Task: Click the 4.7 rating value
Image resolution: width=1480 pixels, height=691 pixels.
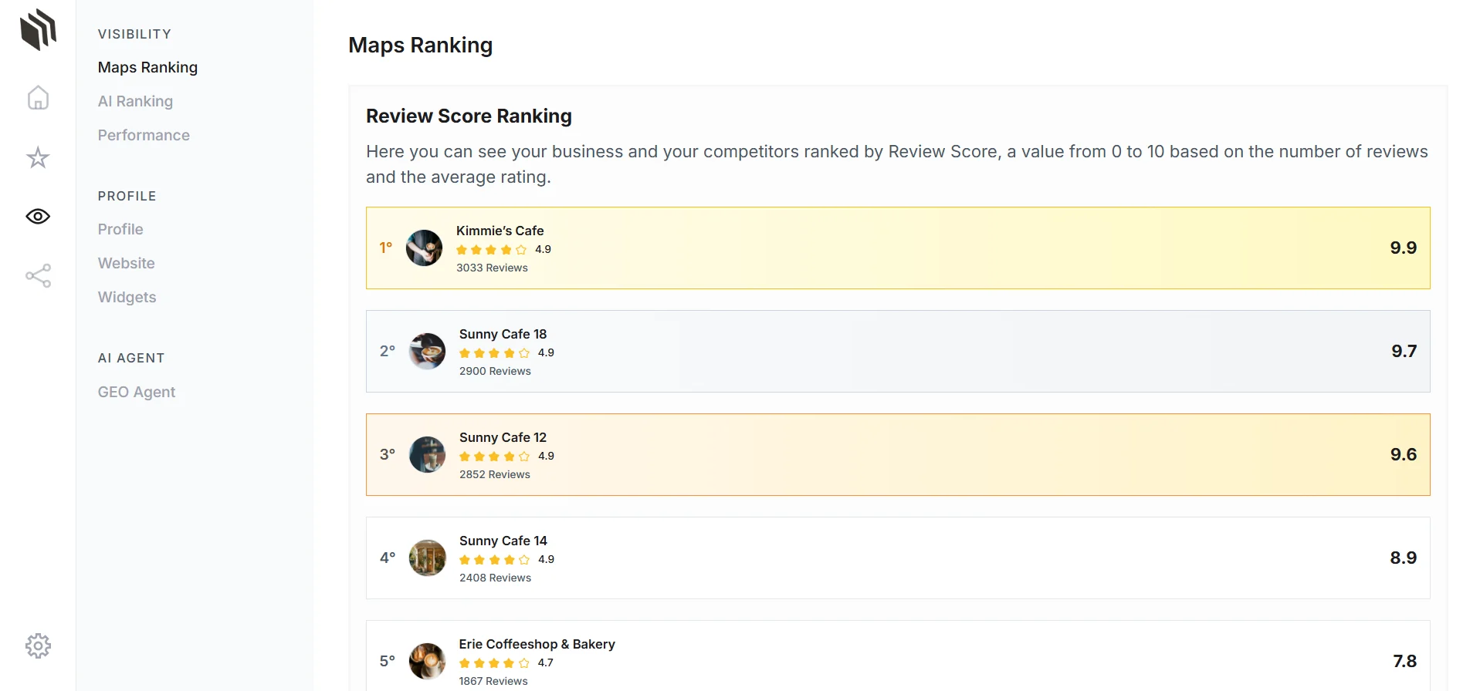Action: click(x=546, y=662)
